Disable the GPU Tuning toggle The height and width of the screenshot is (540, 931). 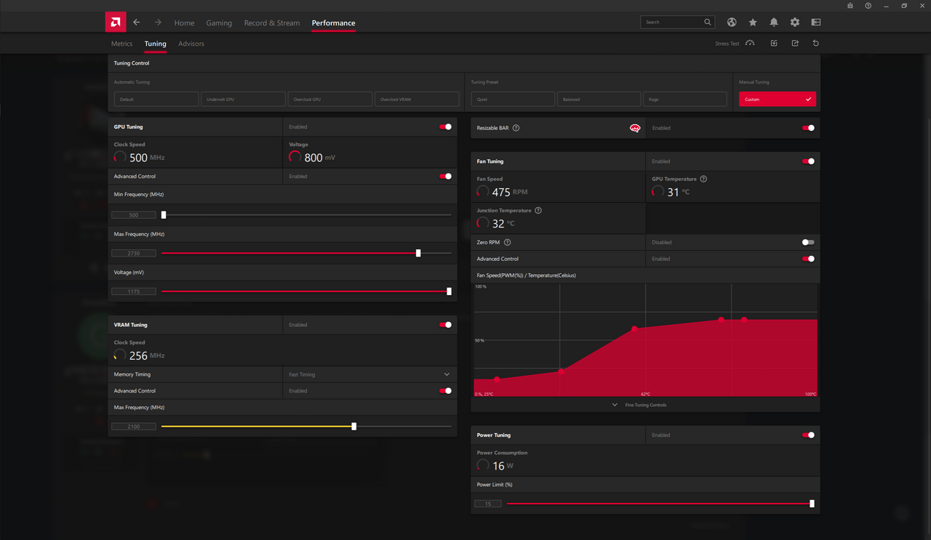coord(445,127)
